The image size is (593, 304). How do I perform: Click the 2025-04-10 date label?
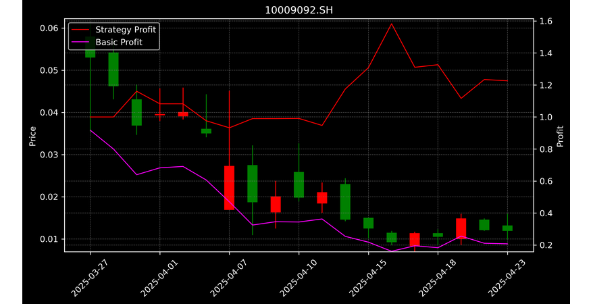click(299, 278)
